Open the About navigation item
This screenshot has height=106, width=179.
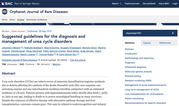coord(12,19)
